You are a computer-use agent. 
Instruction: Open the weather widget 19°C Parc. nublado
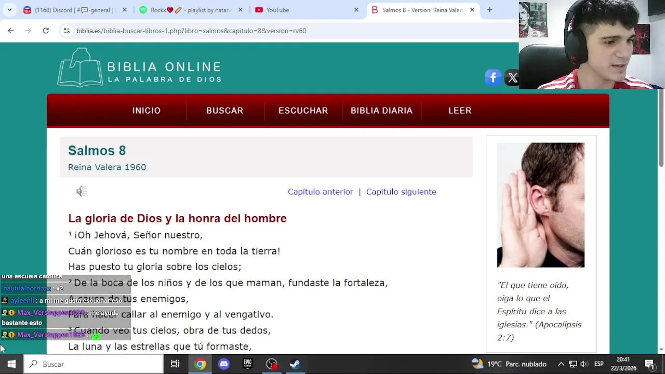click(509, 364)
